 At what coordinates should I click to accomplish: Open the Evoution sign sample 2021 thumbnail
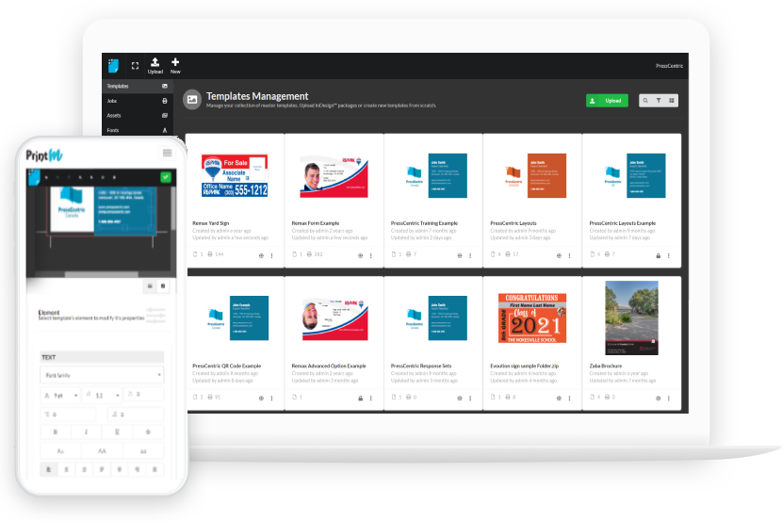click(532, 318)
